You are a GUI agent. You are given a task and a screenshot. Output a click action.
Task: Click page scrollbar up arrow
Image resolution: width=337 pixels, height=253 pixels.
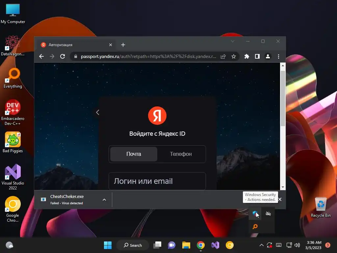coord(283,66)
